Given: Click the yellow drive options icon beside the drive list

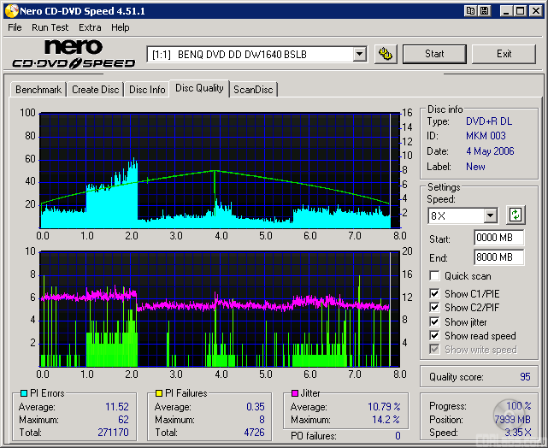Looking at the screenshot, I should click(x=386, y=54).
